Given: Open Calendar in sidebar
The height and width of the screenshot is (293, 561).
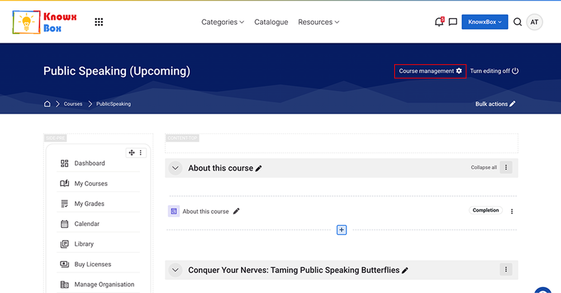Looking at the screenshot, I should click(87, 224).
